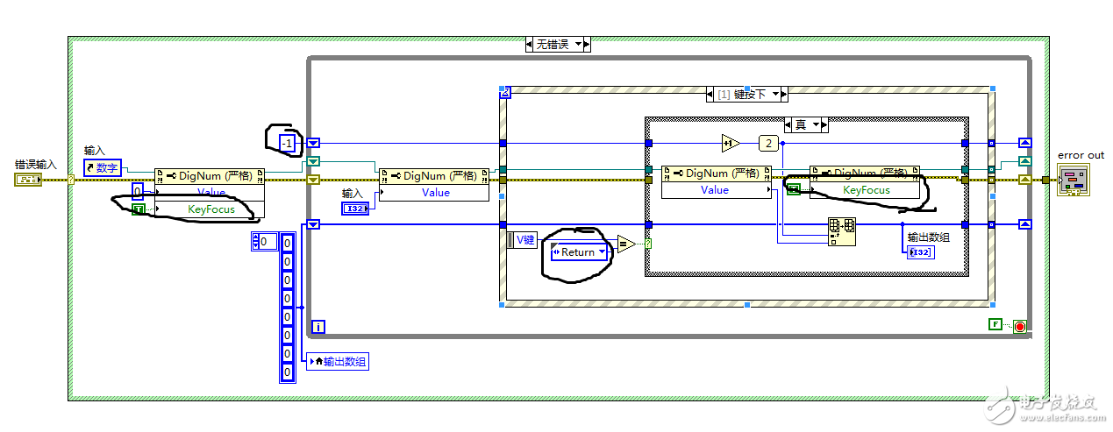Click Value property wired to 输入 I32

(x=435, y=192)
